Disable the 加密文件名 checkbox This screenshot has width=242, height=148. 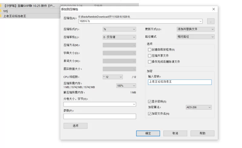(149, 113)
